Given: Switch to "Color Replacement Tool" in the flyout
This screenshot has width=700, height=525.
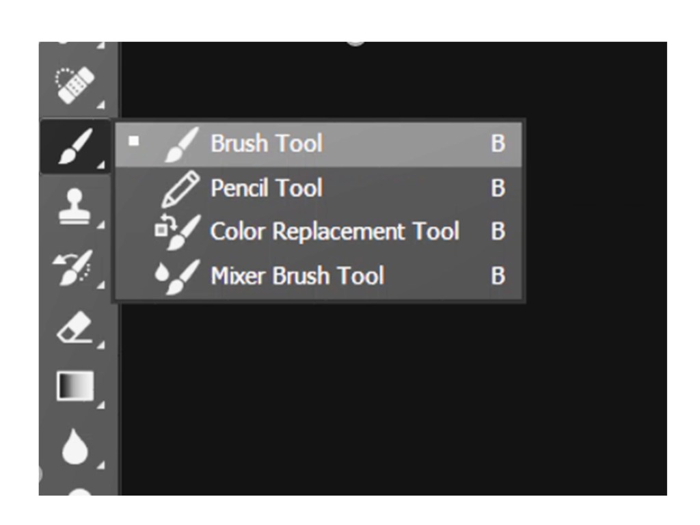Looking at the screenshot, I should [334, 232].
